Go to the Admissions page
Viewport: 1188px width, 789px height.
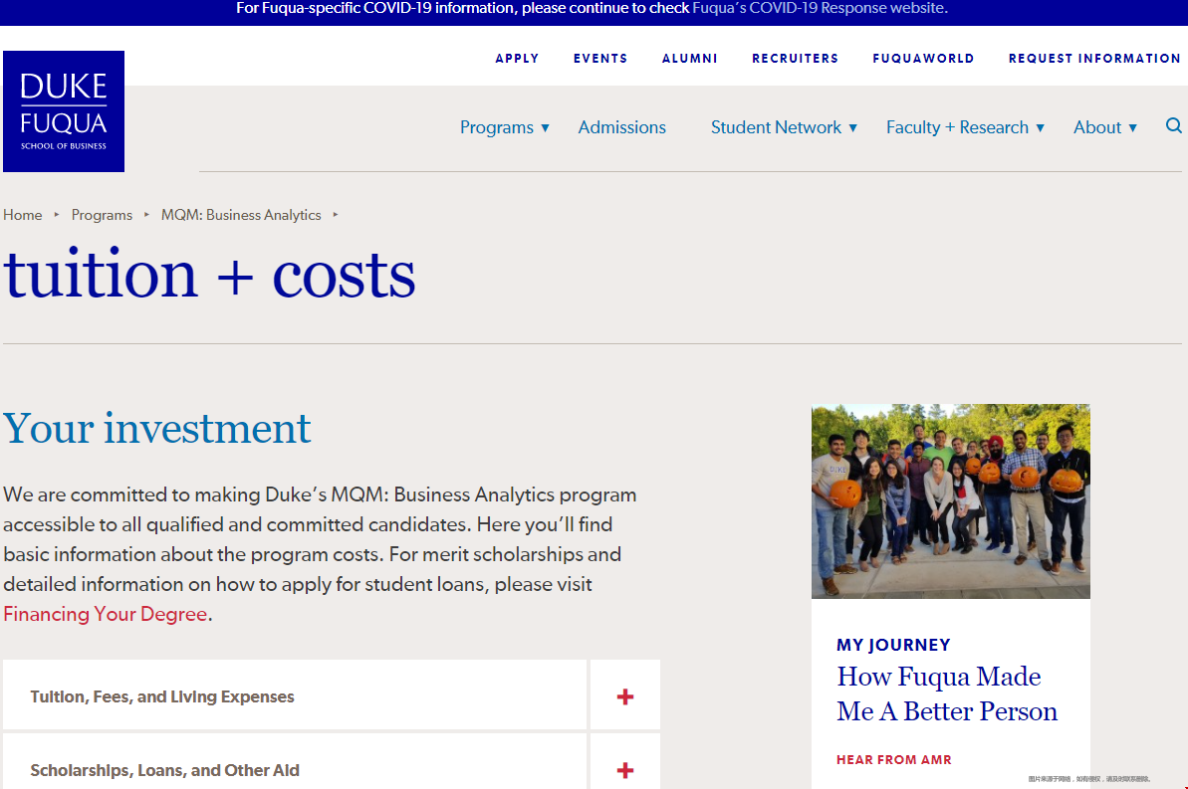(621, 127)
